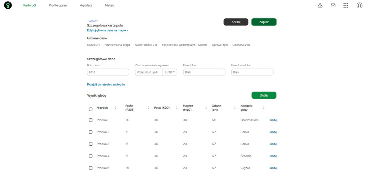Open the Przedplon field selector

pyautogui.click(x=204, y=72)
